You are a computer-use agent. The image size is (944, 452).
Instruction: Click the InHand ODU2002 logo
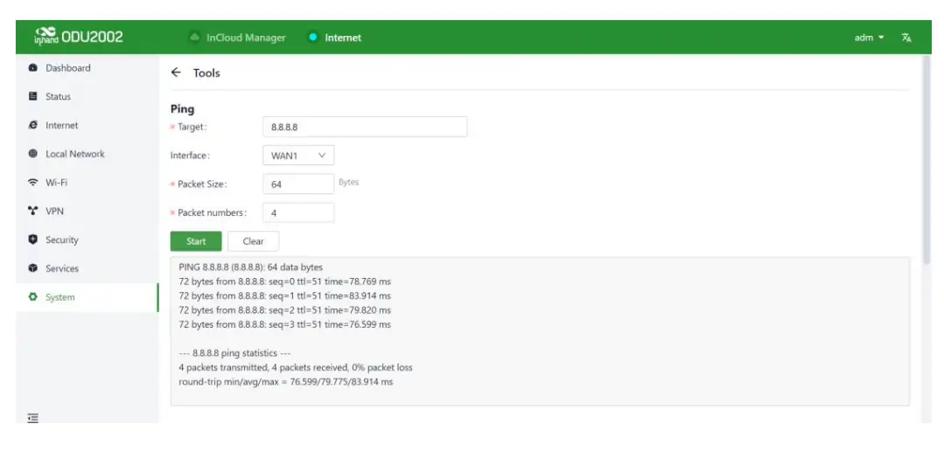(x=79, y=37)
